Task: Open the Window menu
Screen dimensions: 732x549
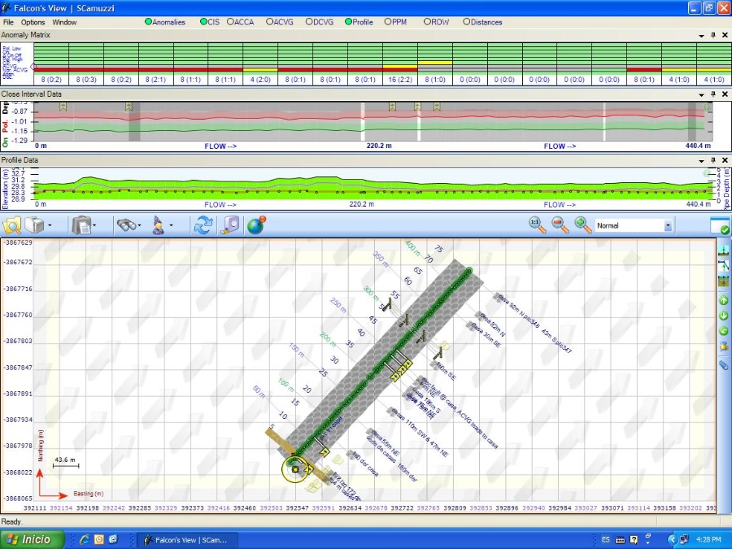Action: click(x=64, y=22)
